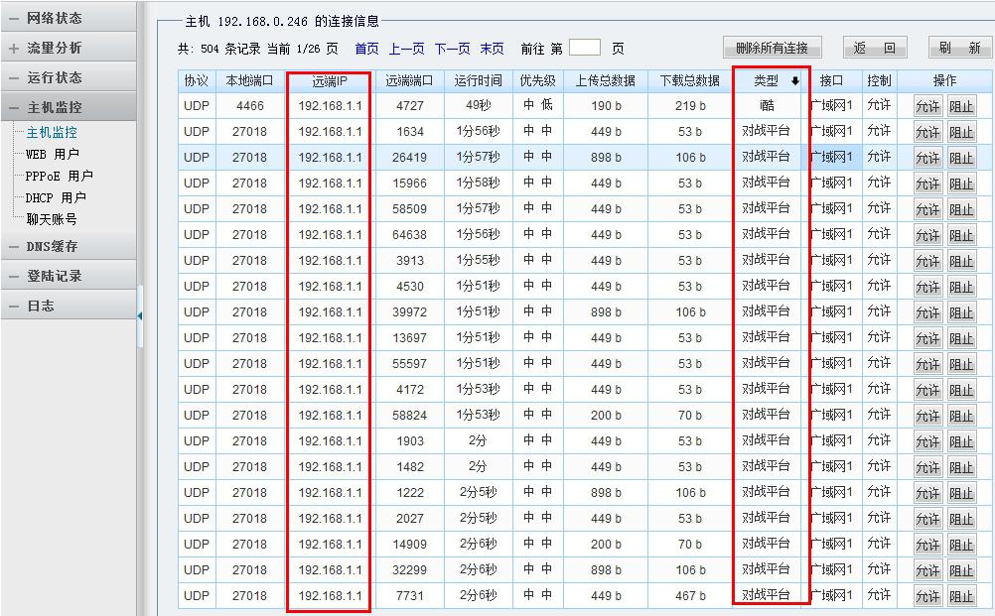Open the DNS缓存 menu section
Image resolution: width=995 pixels, height=616 pixels.
(x=52, y=246)
